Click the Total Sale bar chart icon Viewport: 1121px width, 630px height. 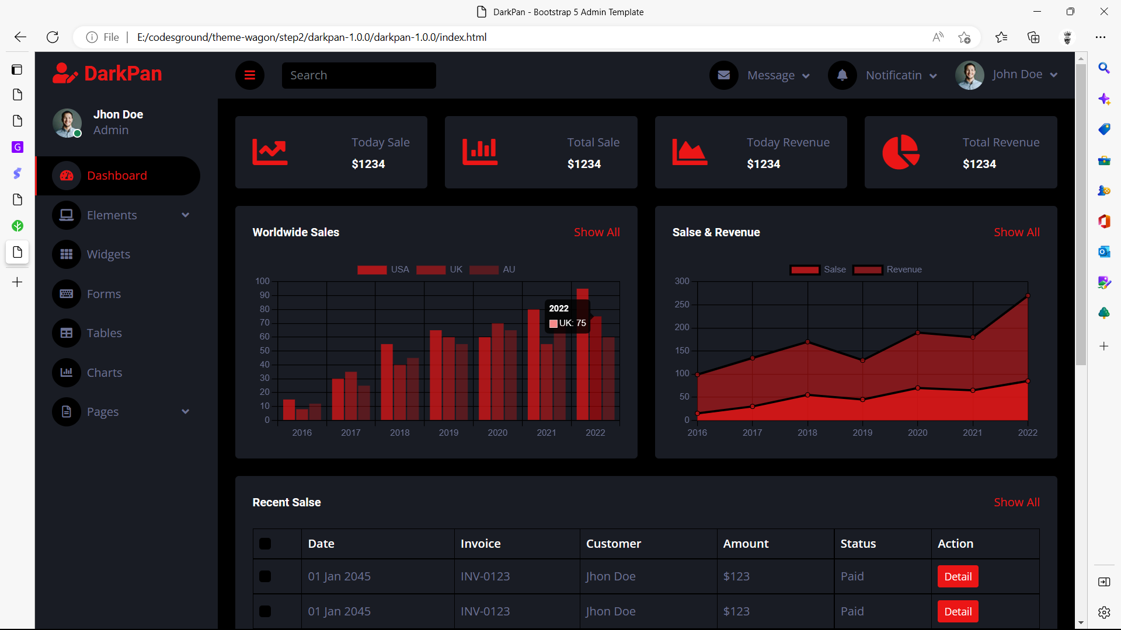pyautogui.click(x=480, y=152)
